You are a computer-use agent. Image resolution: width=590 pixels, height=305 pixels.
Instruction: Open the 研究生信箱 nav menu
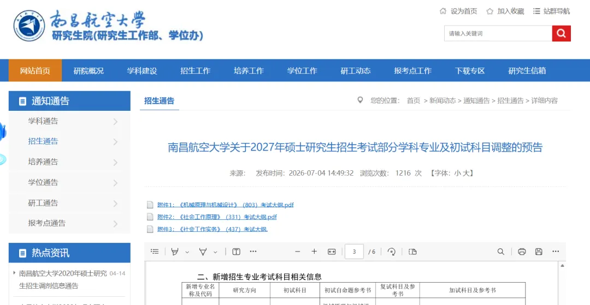[x=527, y=70]
